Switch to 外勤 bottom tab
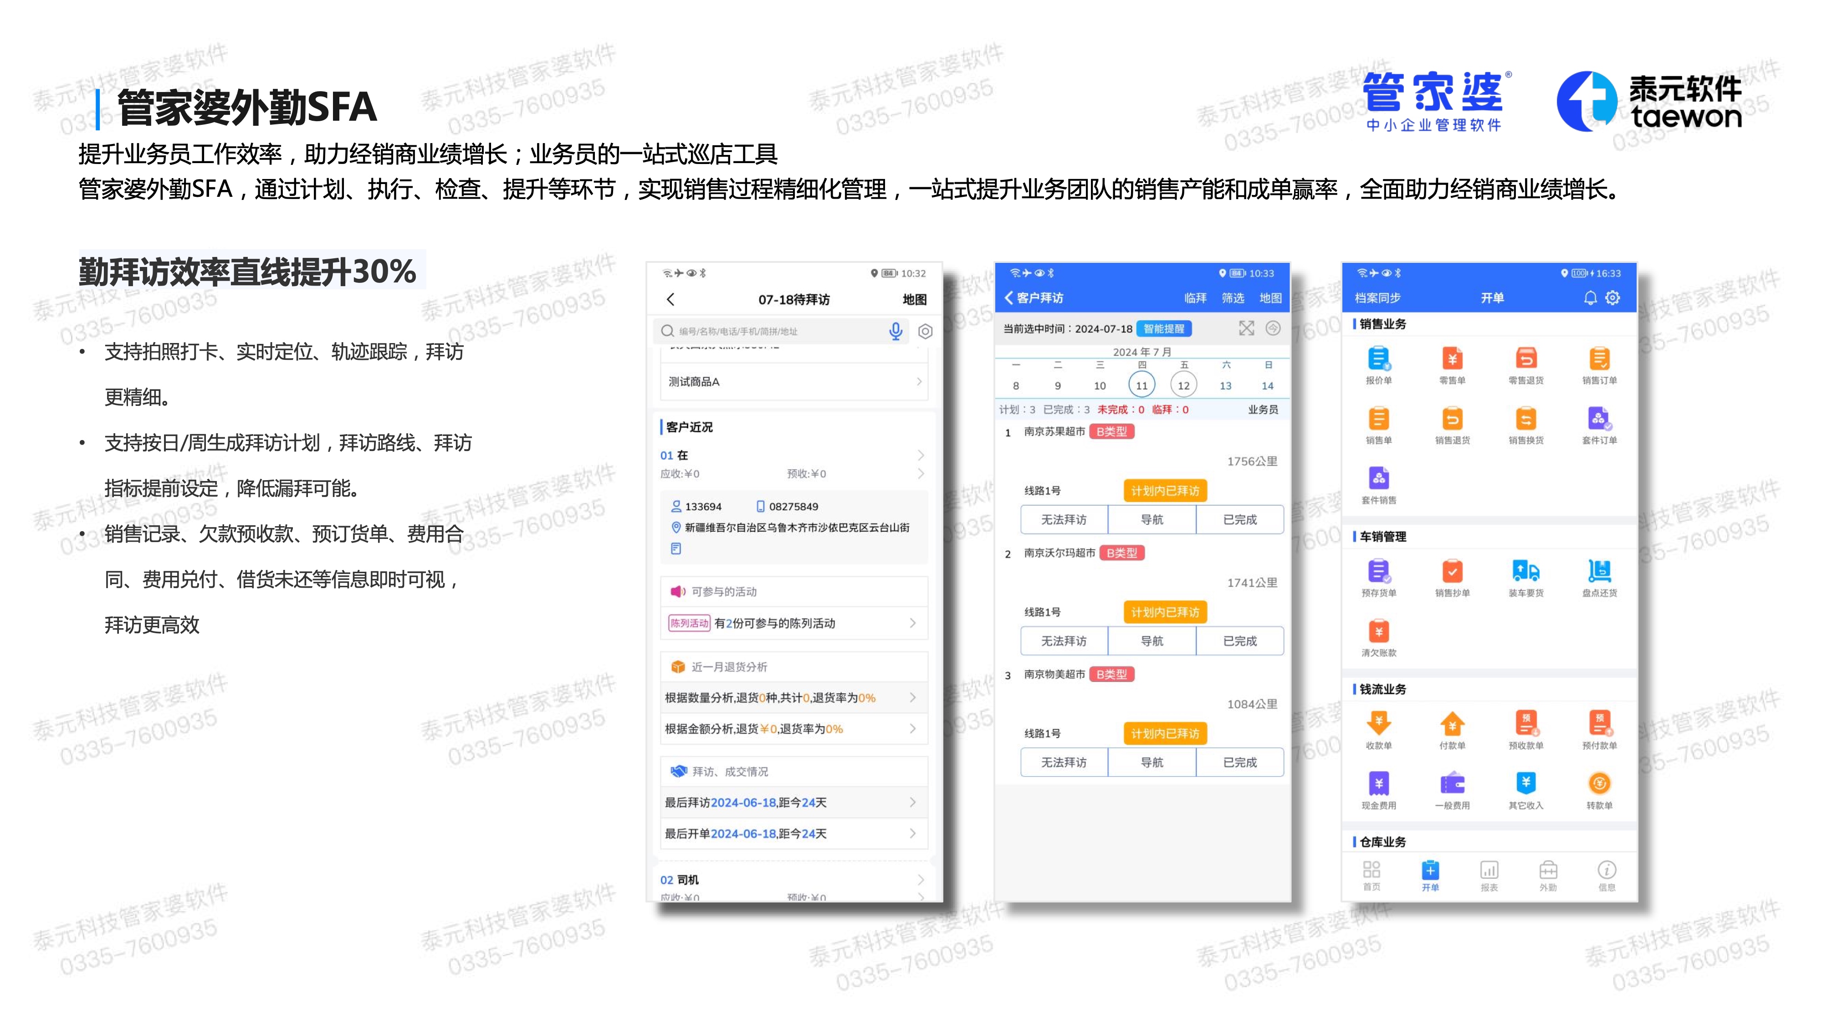Screen dimensions: 1822x1025 tap(1548, 876)
